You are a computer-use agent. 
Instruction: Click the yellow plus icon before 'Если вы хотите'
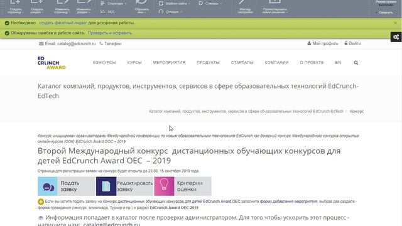tap(41, 202)
